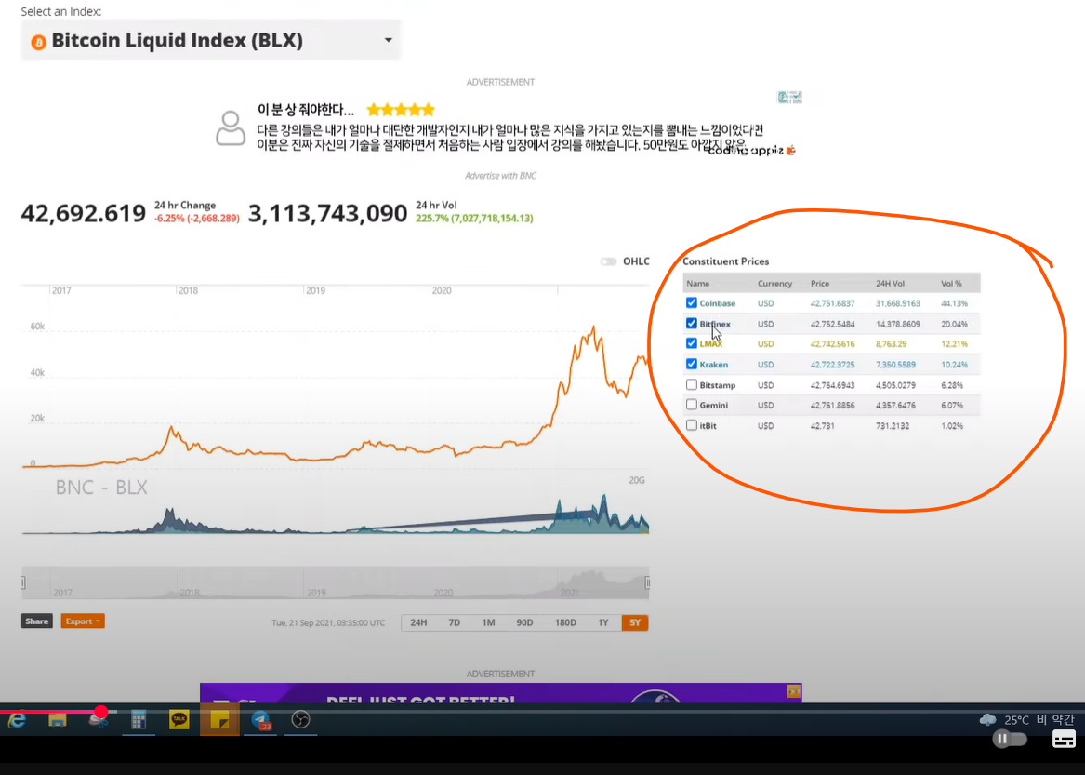Click the Share button below chart
The image size is (1085, 775).
(x=36, y=621)
